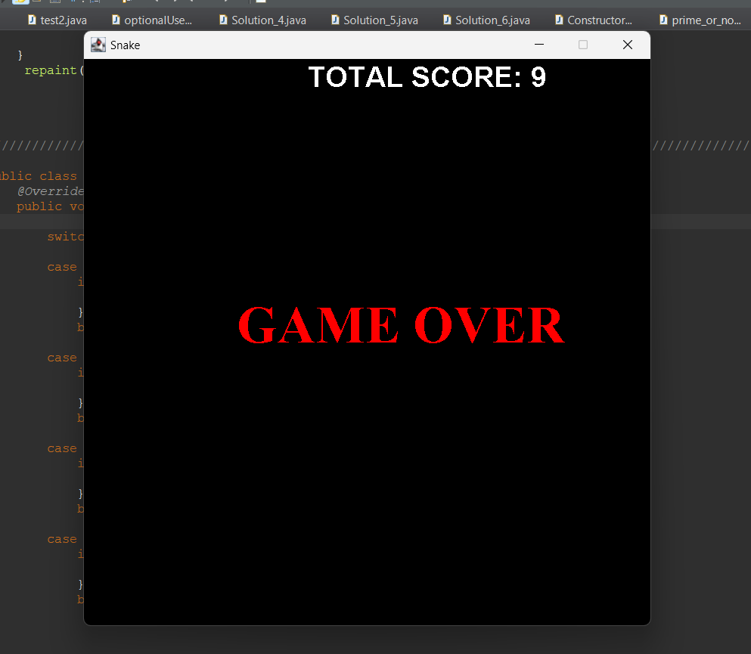Click the Java icon on the Solution_6.java tab
The image size is (751, 654).
448,20
